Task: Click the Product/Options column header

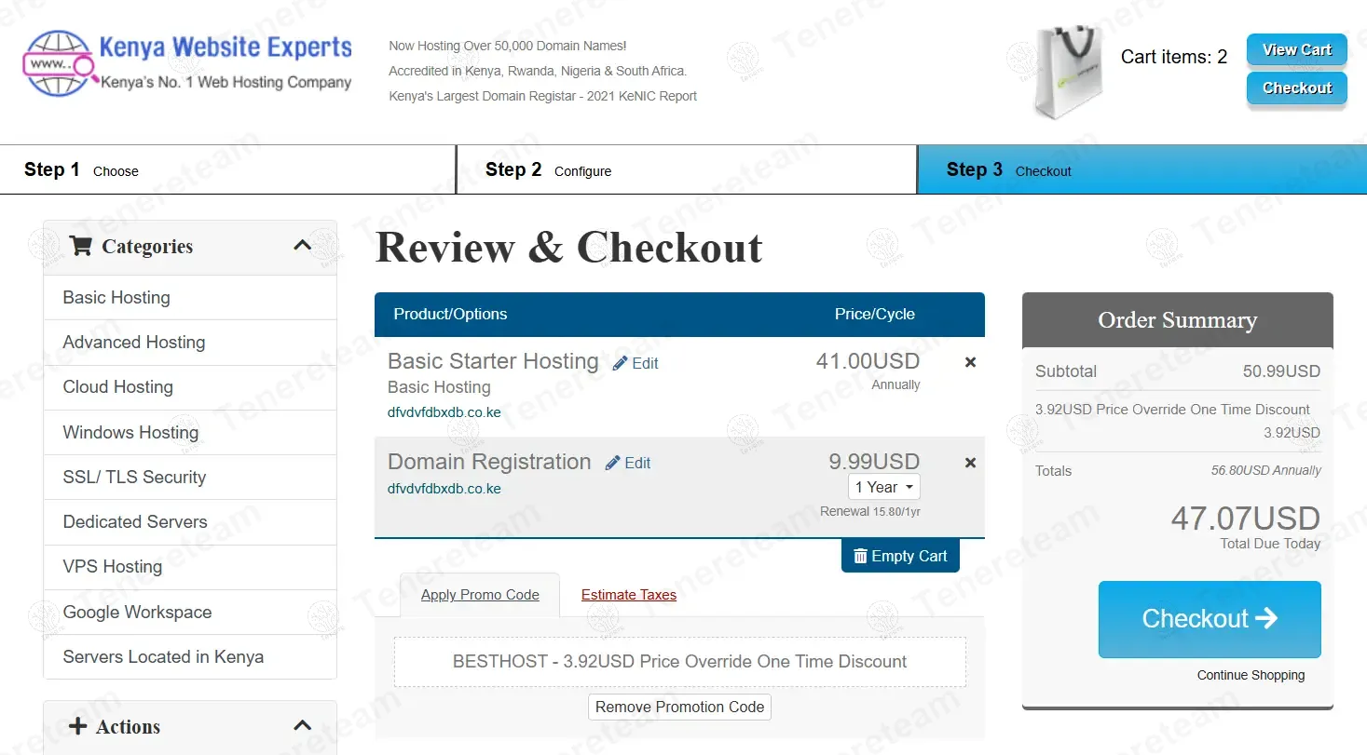Action: (450, 315)
